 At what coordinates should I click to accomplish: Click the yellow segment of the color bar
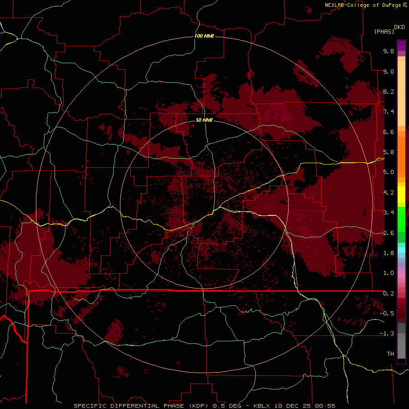tap(401, 195)
